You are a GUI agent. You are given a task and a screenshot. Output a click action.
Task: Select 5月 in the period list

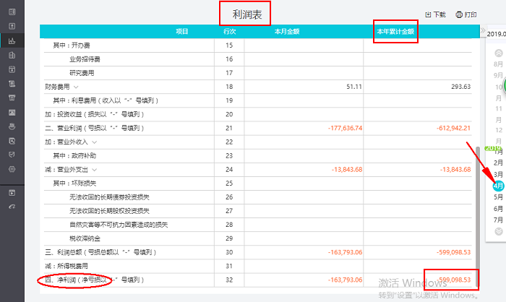tap(498, 197)
